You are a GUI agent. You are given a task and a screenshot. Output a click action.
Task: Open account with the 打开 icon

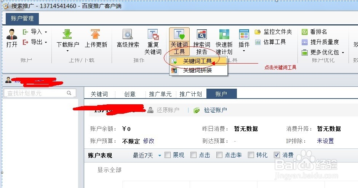click(x=12, y=34)
